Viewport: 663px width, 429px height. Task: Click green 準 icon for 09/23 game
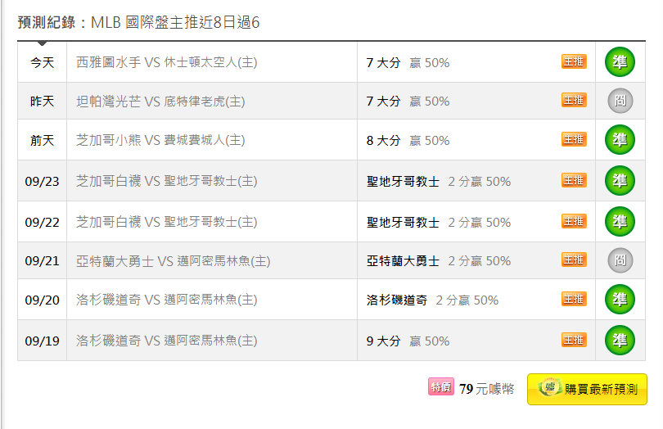tap(620, 181)
